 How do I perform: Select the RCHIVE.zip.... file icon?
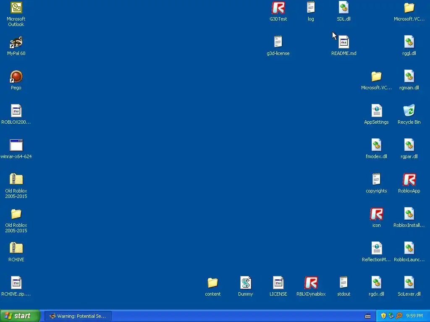[x=16, y=283]
